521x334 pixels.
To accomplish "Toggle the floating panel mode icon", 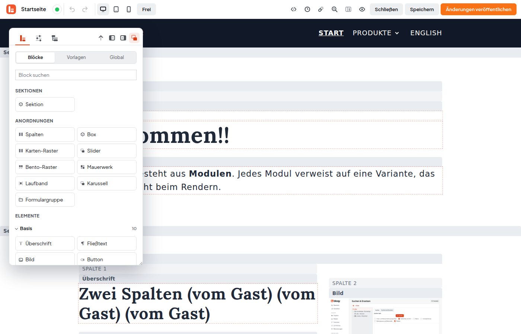I will click(x=134, y=38).
